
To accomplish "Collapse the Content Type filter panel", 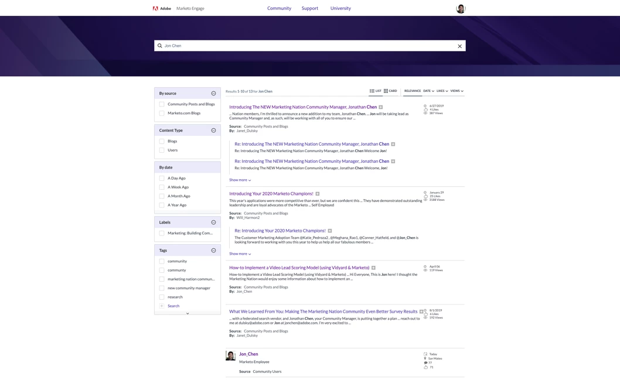I will (x=213, y=131).
